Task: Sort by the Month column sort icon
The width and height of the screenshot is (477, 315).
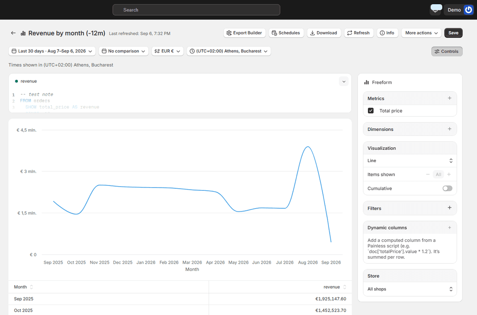Action: click(x=32, y=287)
